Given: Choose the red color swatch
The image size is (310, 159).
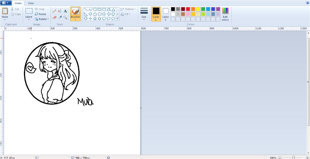Looking at the screenshot, I should pos(188,9).
